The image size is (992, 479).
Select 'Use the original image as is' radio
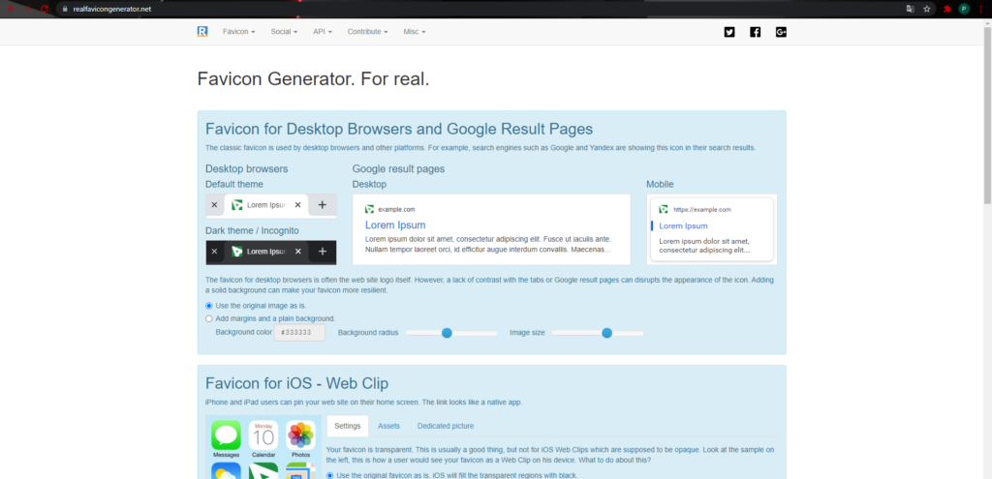(x=209, y=306)
